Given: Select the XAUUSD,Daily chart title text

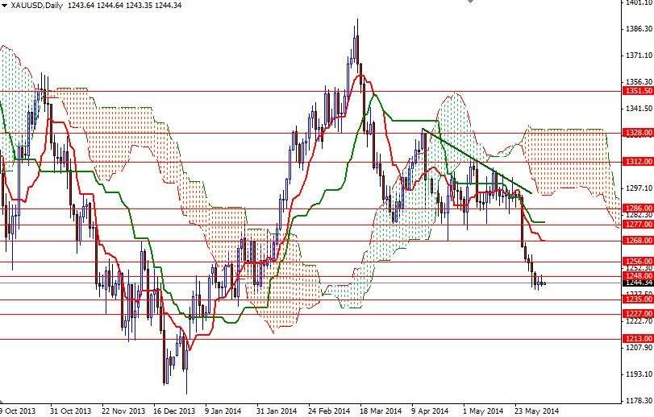Looking at the screenshot, I should point(37,6).
